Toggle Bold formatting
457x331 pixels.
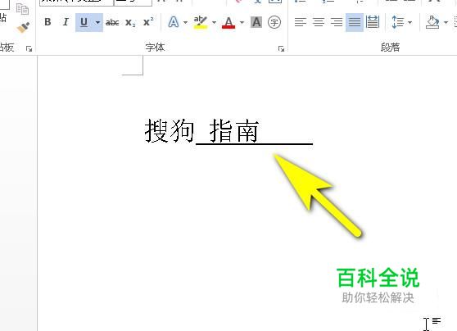pyautogui.click(x=48, y=22)
